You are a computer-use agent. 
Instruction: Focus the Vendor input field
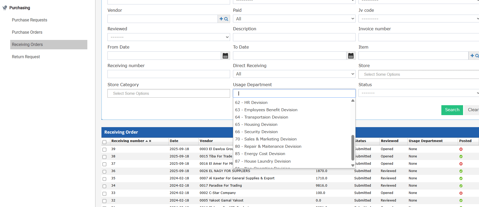click(x=163, y=19)
